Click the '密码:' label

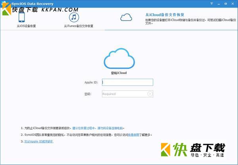point(88,94)
